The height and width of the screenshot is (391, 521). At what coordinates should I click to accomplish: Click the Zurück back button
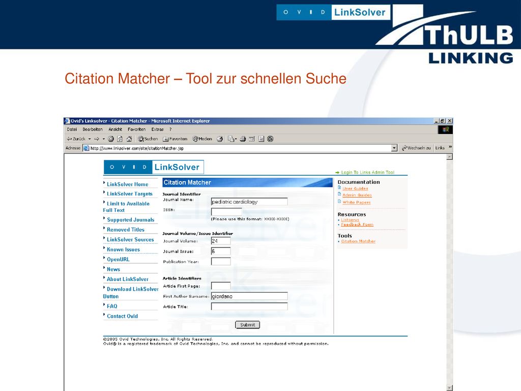[76, 139]
